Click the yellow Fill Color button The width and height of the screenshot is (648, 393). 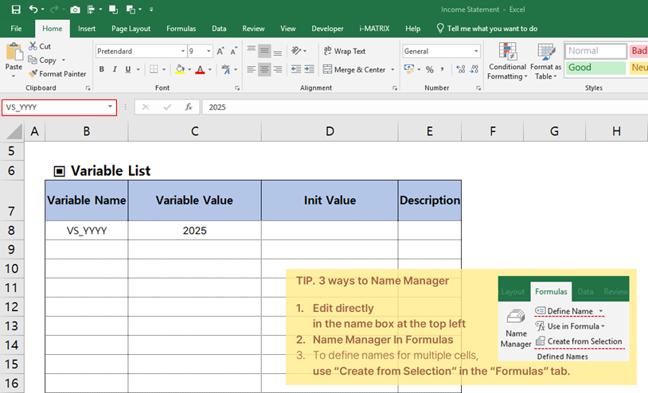[x=179, y=69]
